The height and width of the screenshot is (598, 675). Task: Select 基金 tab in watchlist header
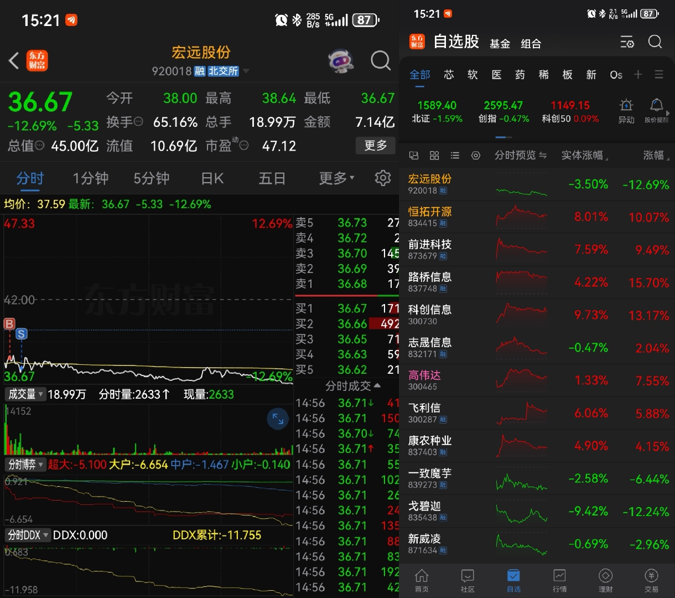500,43
